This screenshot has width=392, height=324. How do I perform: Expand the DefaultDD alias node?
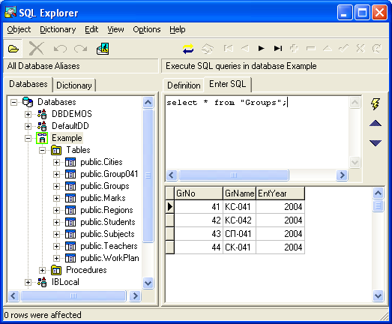click(28, 126)
